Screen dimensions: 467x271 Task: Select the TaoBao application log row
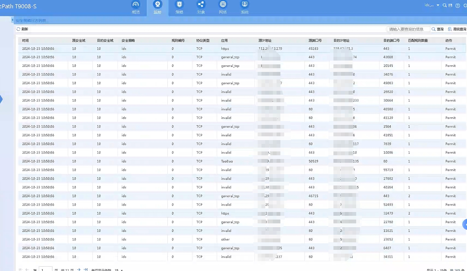click(227, 161)
